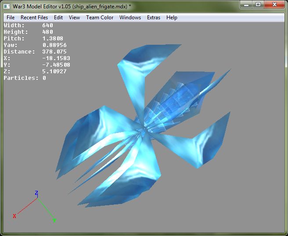Click the window title text ship_alien_frigate.mdx
The height and width of the screenshot is (236, 288).
(101, 7)
